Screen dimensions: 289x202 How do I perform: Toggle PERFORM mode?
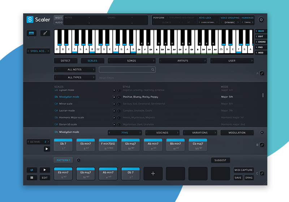tap(159, 18)
